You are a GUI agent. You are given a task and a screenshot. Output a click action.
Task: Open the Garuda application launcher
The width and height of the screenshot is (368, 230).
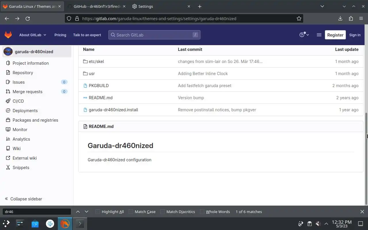point(6,223)
